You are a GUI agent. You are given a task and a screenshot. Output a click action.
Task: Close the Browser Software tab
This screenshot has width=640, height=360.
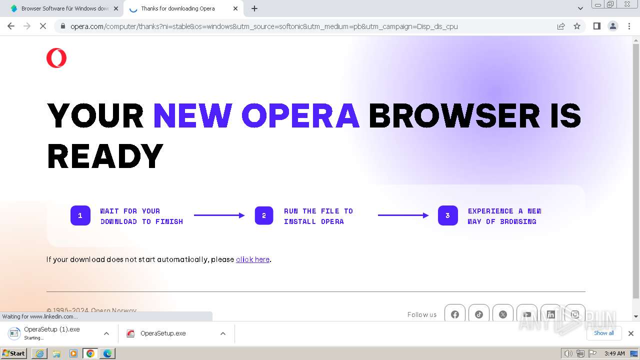click(116, 8)
